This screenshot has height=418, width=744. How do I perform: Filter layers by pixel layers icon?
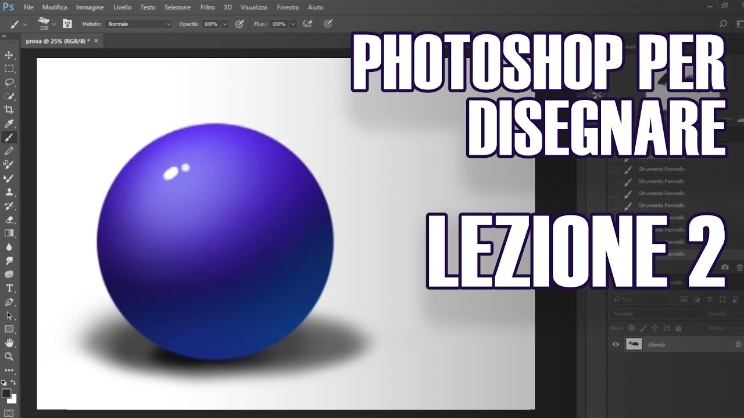(684, 300)
